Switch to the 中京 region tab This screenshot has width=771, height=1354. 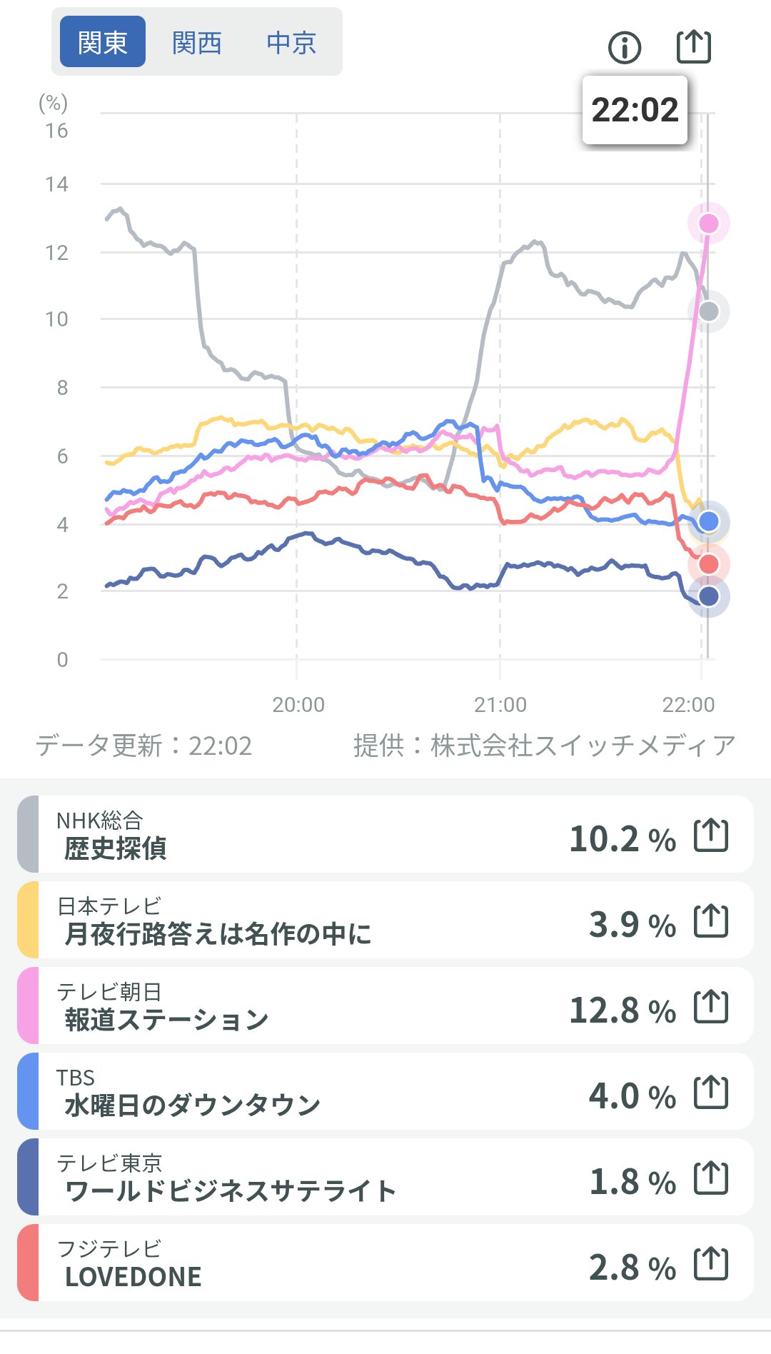pyautogui.click(x=291, y=42)
